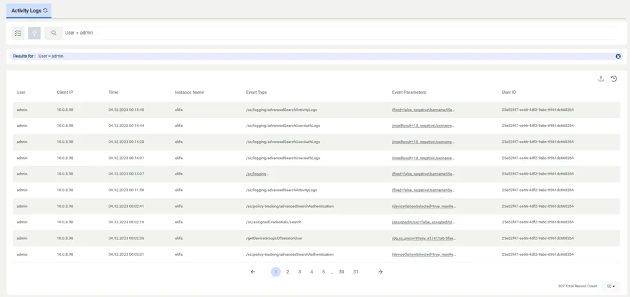This screenshot has width=630, height=297.
Task: Open event parameters for 00:14:01 row
Action: click(x=424, y=158)
